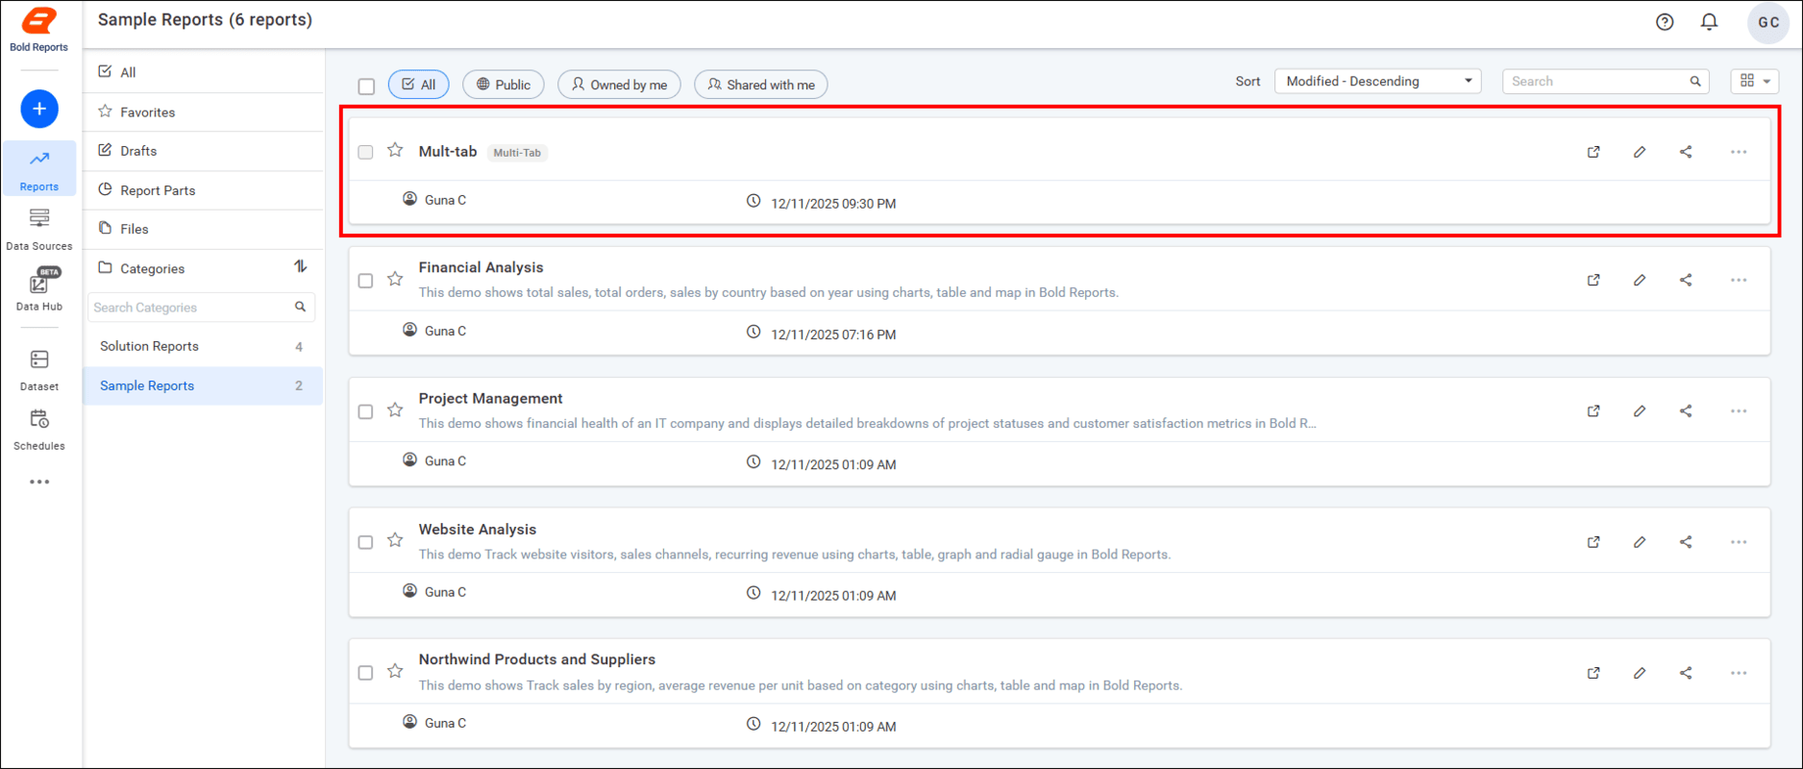This screenshot has width=1803, height=769.
Task: Edit the Financial Analysis report
Action: [1640, 280]
